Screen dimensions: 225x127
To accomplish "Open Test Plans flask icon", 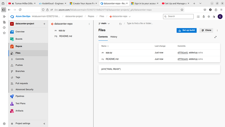I will click(x=12, y=104).
